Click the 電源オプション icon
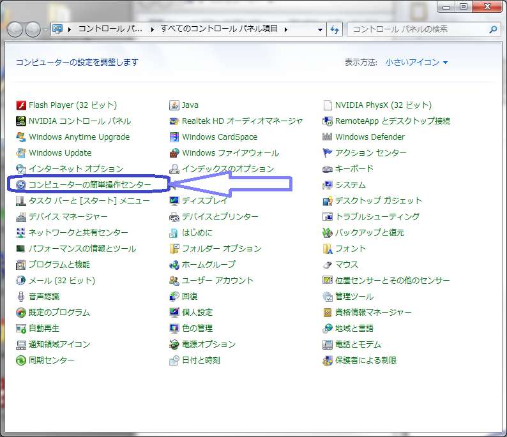Screen dimensions: 507x437 coord(174,344)
